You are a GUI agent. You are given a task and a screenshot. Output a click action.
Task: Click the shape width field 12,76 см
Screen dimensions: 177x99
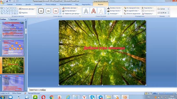(163, 13)
